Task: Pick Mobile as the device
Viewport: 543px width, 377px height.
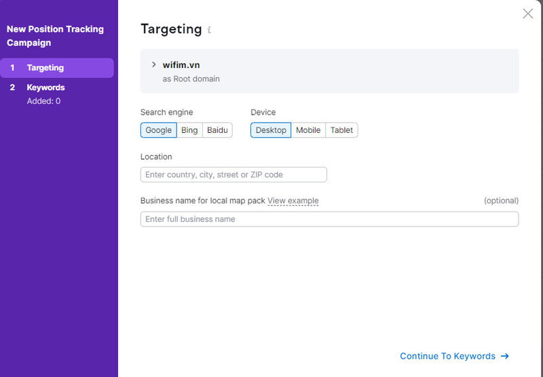Action: [x=308, y=130]
